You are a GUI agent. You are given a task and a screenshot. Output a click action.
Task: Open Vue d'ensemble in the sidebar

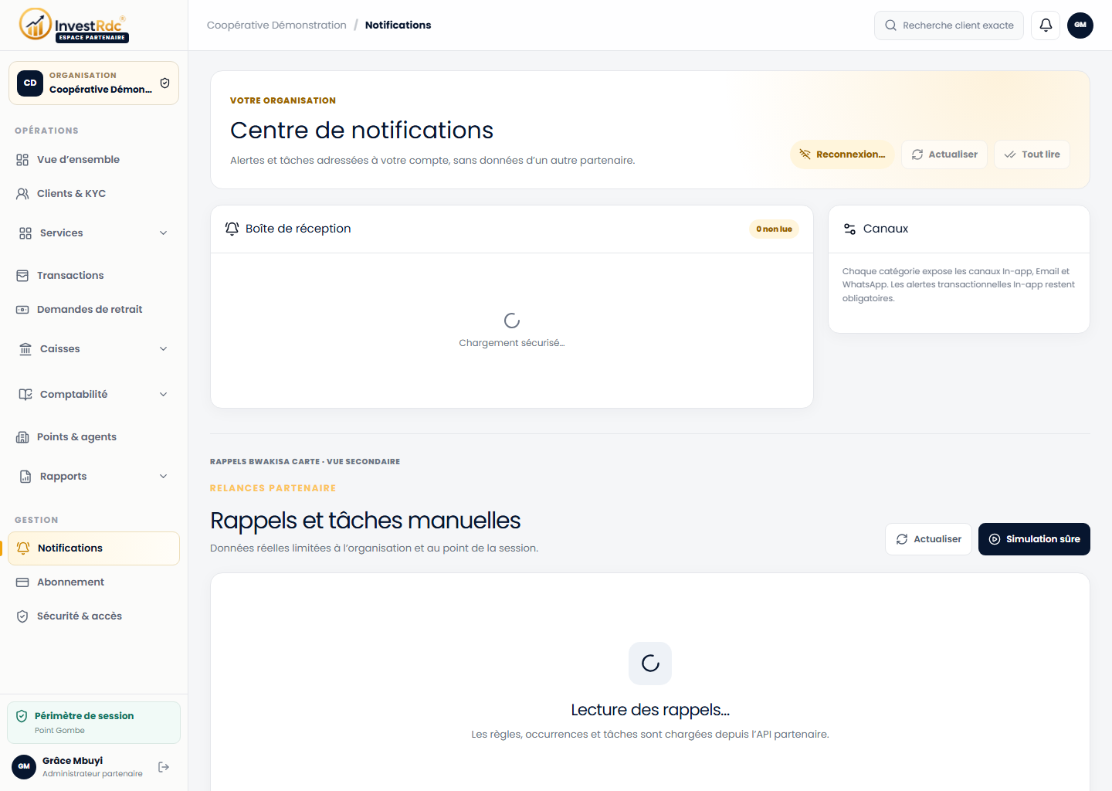click(x=93, y=160)
